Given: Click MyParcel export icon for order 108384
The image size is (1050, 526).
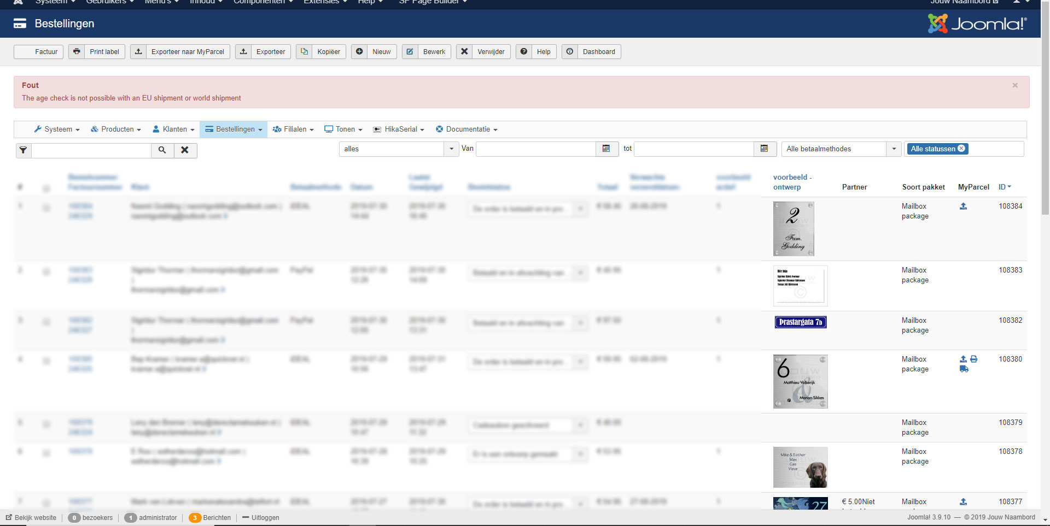Looking at the screenshot, I should 963,206.
